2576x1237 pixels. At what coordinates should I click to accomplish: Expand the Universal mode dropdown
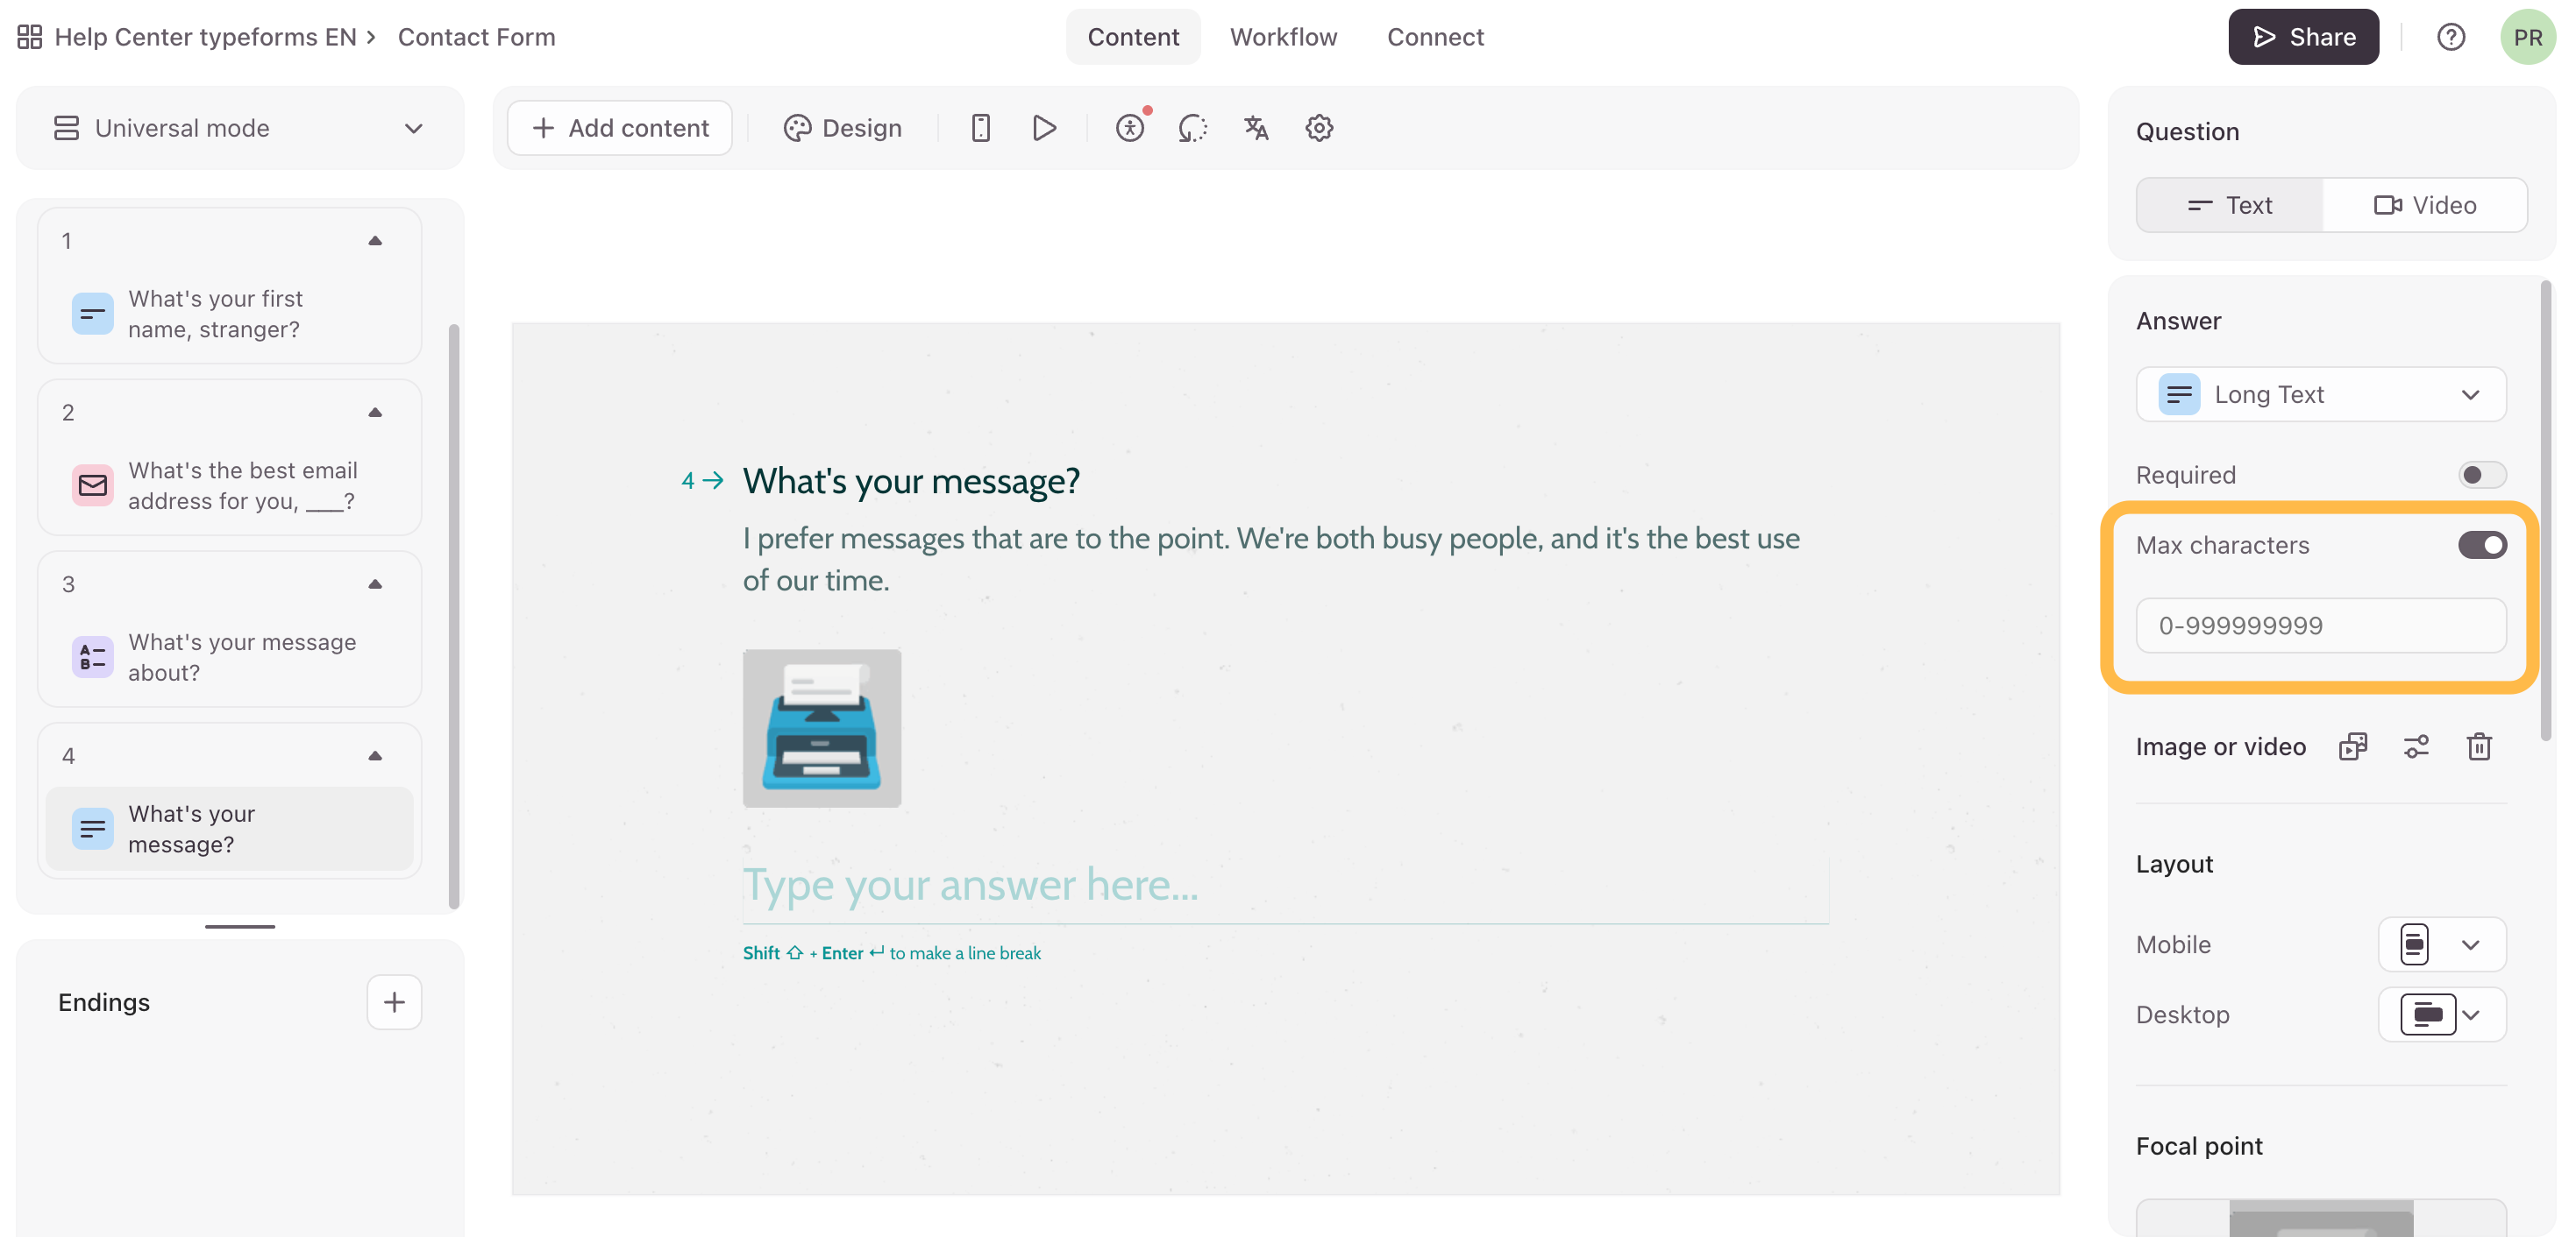240,128
